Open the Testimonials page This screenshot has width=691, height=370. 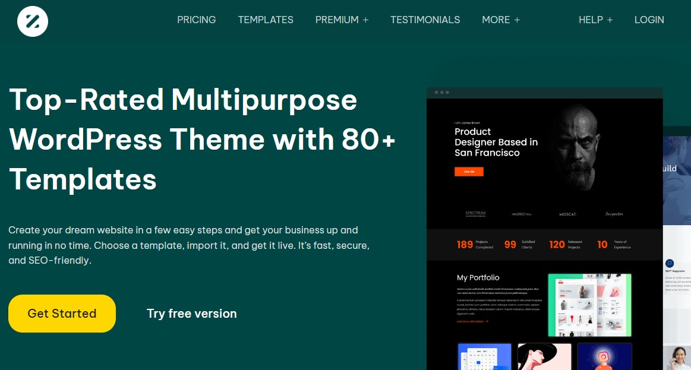425,20
